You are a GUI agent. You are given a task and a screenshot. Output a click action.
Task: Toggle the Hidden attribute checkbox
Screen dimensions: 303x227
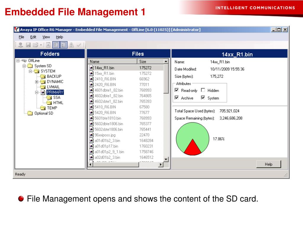point(203,90)
